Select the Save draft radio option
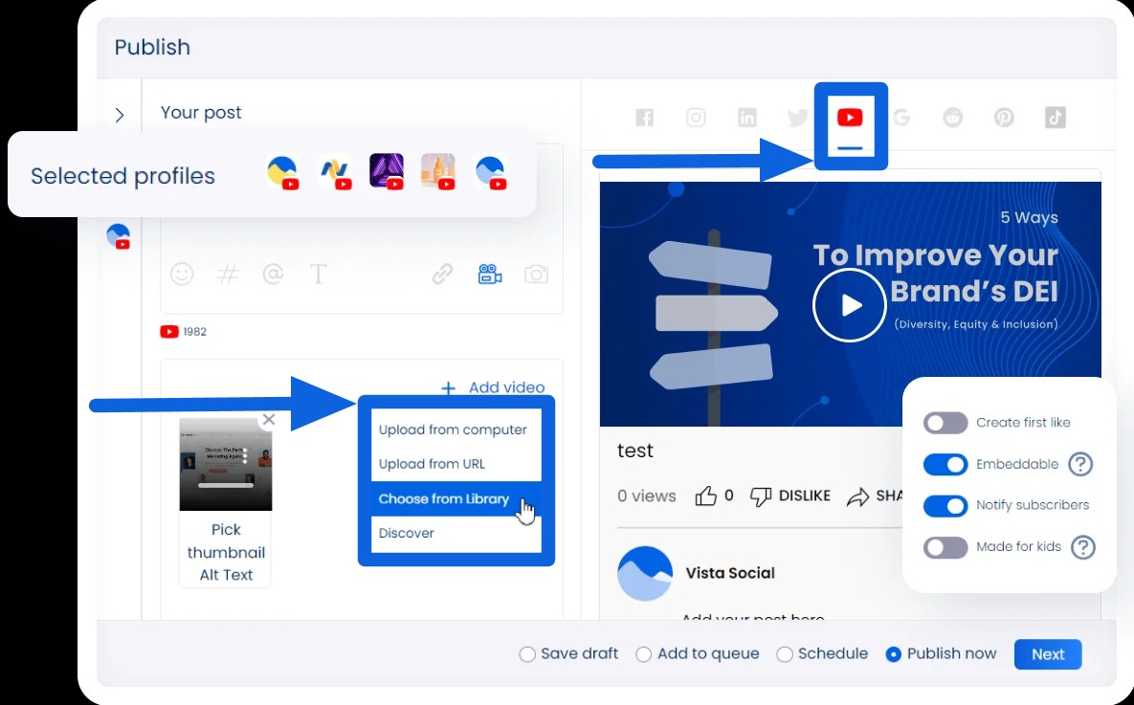This screenshot has width=1134, height=705. (x=527, y=654)
